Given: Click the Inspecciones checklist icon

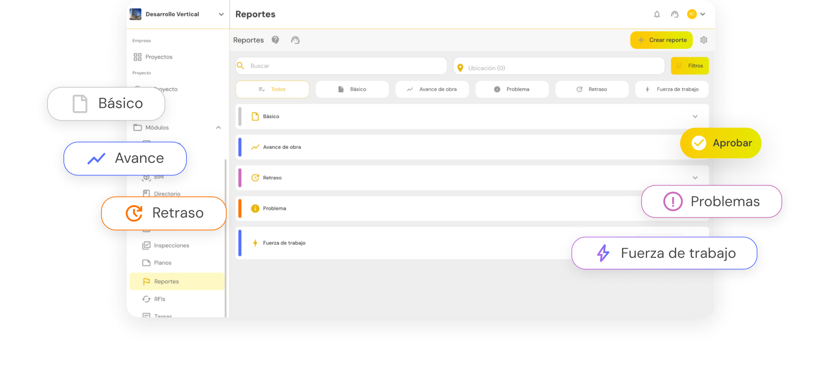Looking at the screenshot, I should pyautogui.click(x=146, y=246).
